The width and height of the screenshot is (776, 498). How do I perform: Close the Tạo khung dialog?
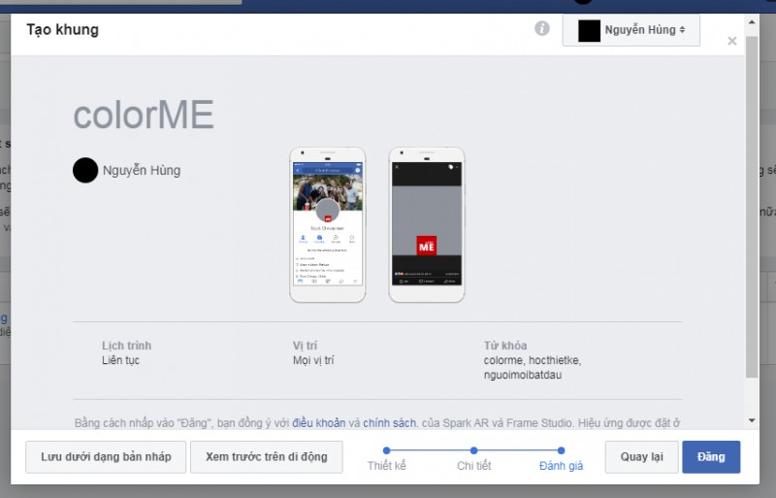(732, 41)
